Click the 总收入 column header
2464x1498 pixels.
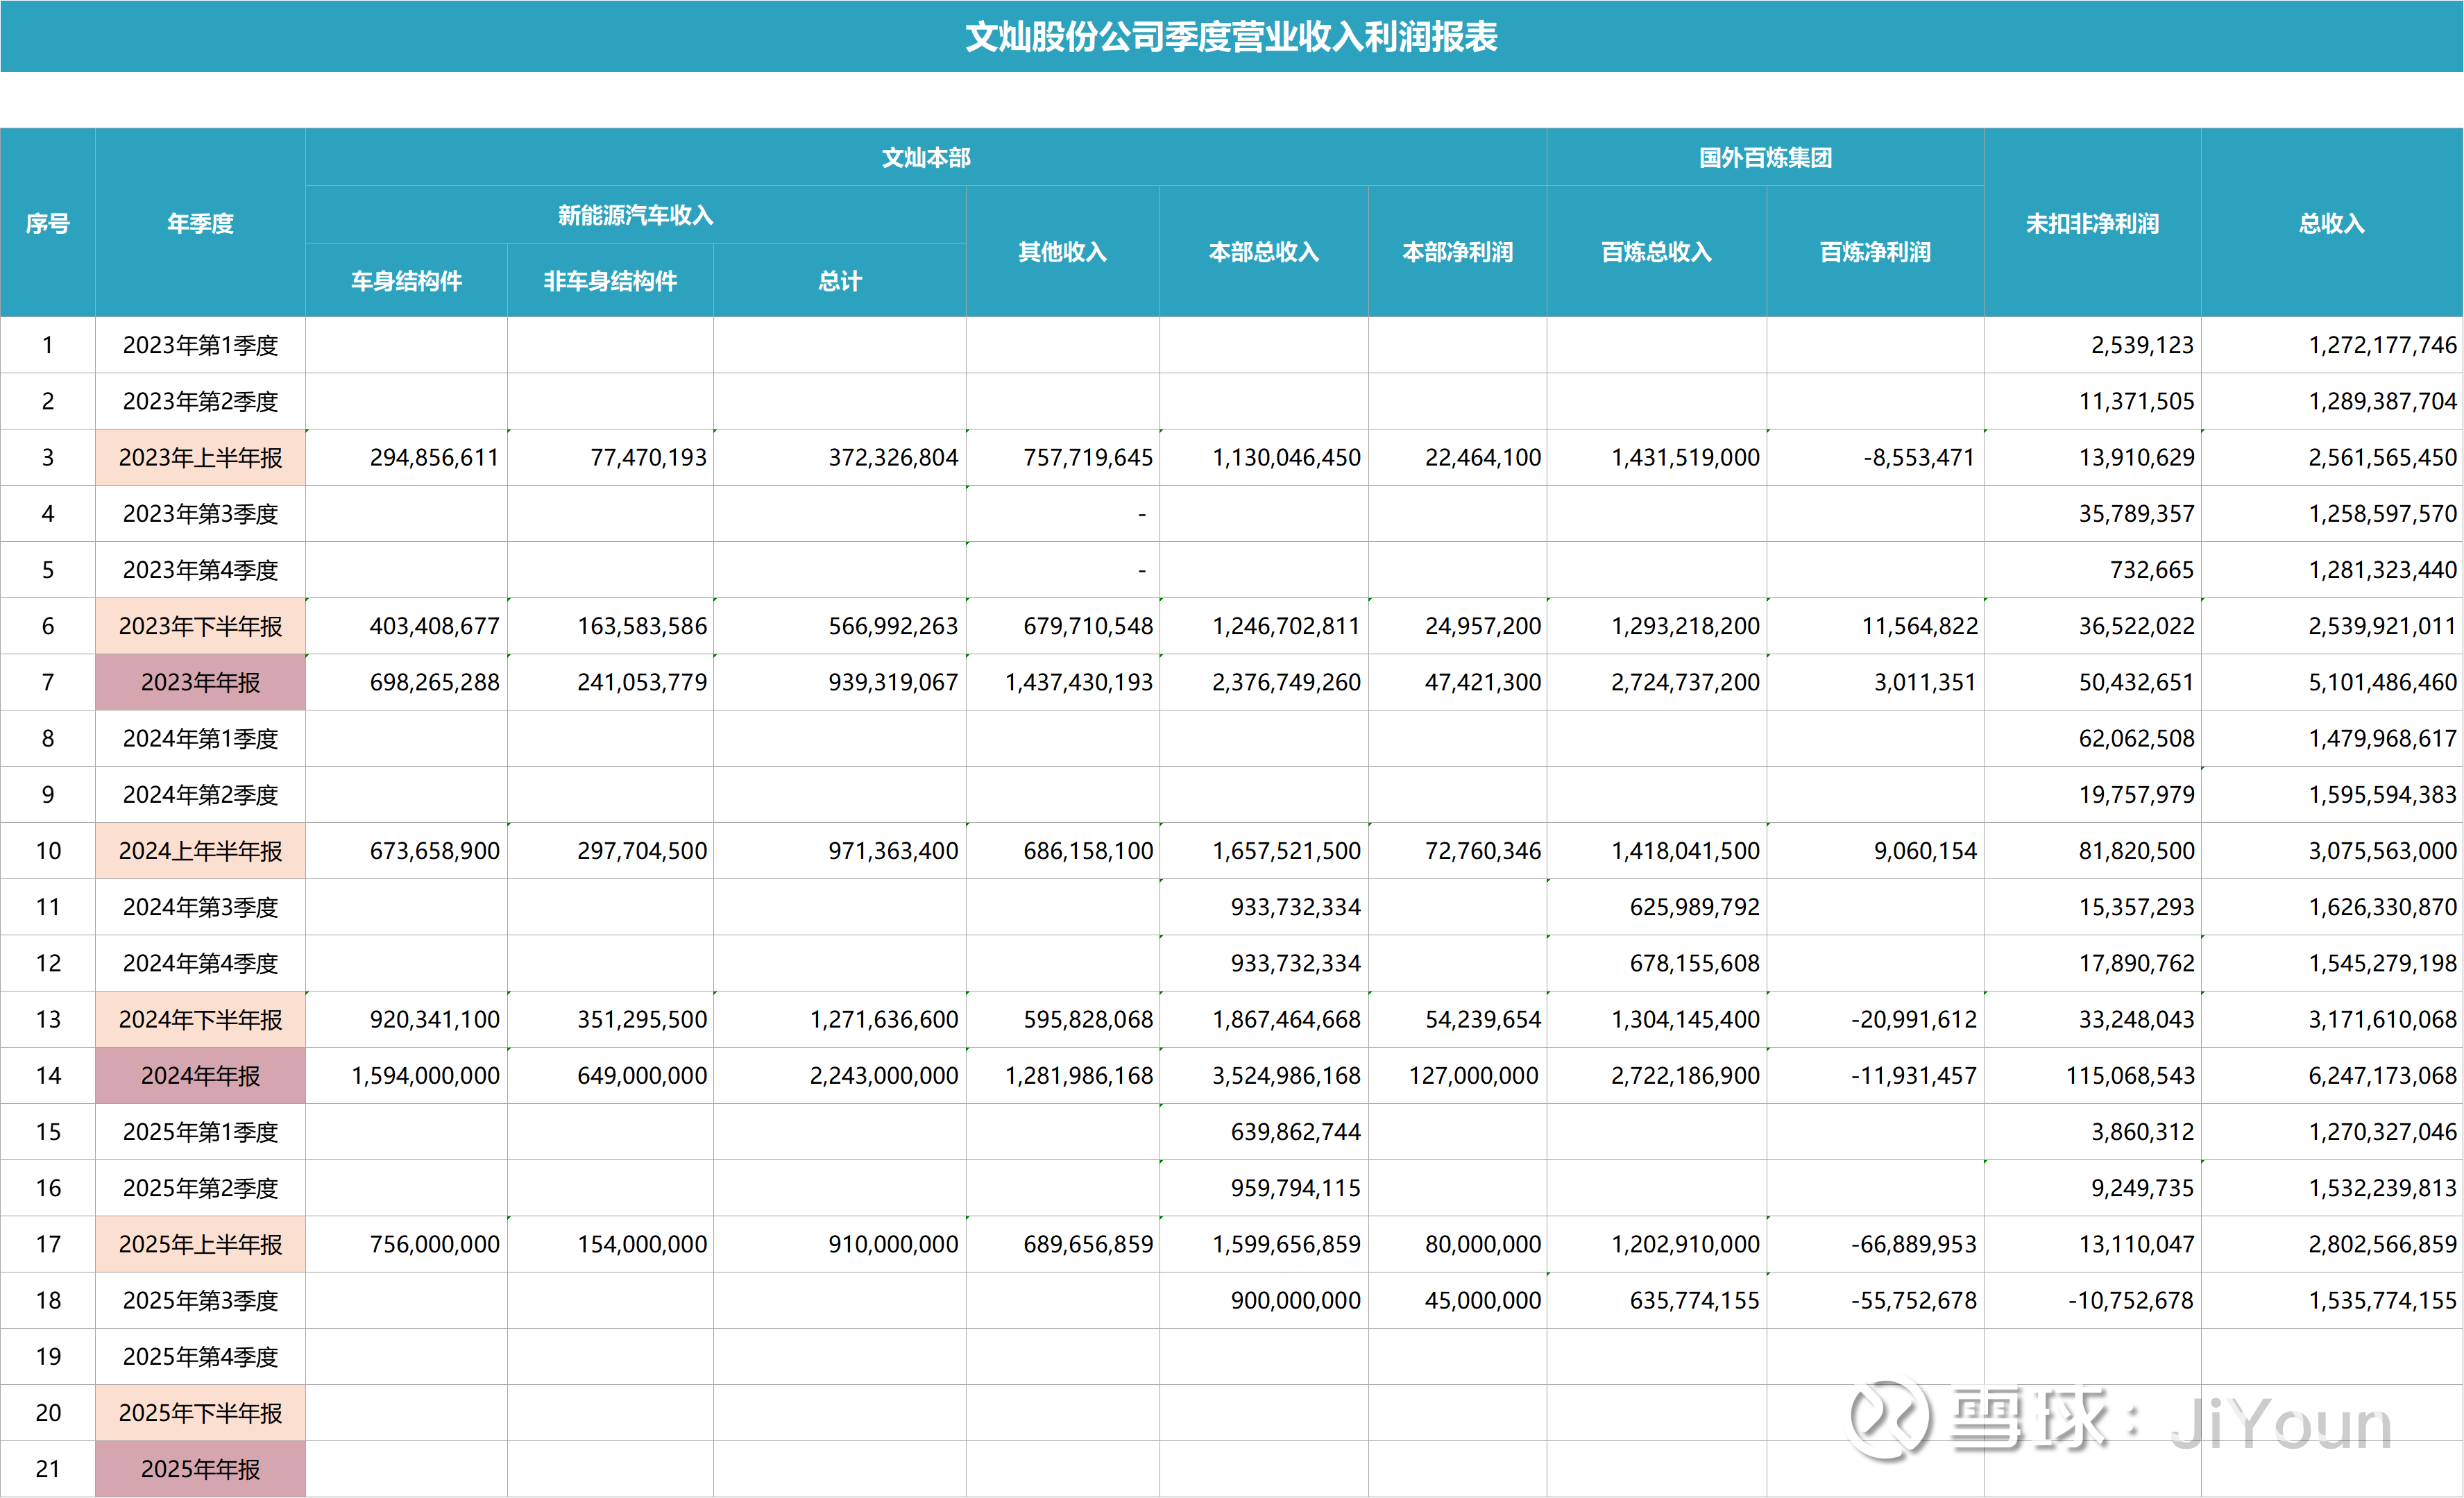click(x=2331, y=223)
